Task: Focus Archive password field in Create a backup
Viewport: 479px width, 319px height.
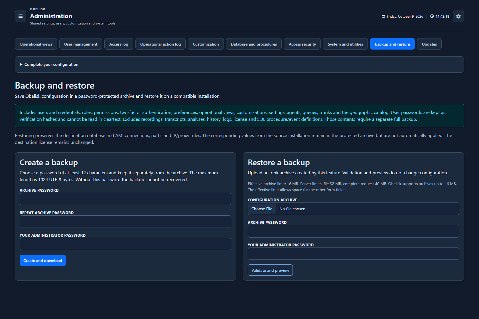Action: click(x=125, y=199)
